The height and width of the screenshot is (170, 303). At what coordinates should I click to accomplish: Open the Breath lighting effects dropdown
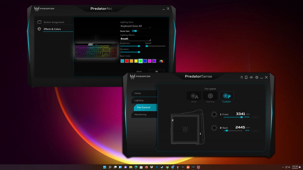pos(135,39)
